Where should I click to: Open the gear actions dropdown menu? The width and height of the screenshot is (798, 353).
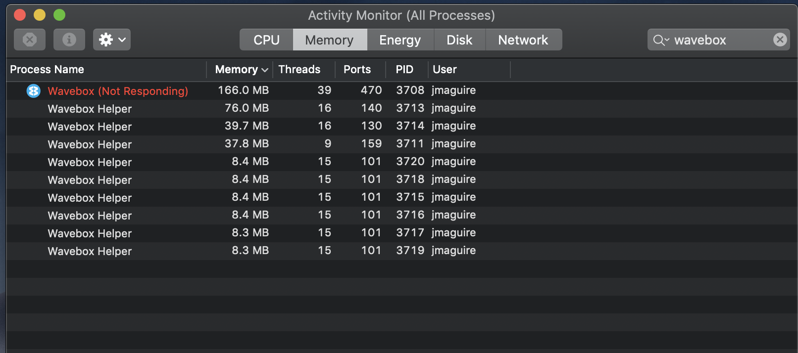tap(112, 40)
